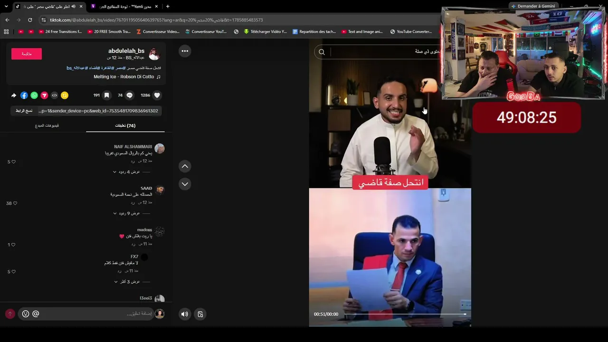This screenshot has height=342, width=608.
Task: Open the bookmarks apps grid icon
Action: click(x=6, y=32)
